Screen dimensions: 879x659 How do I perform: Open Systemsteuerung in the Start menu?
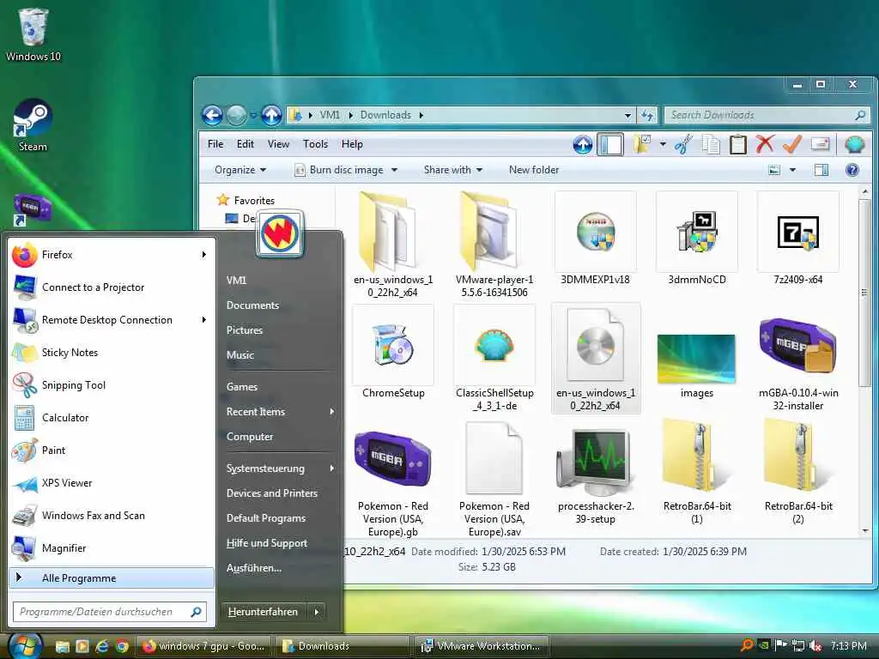coord(281,469)
